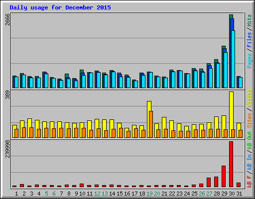Click the day label 8 on the x-axis
255x199 pixels.
[x=69, y=194]
